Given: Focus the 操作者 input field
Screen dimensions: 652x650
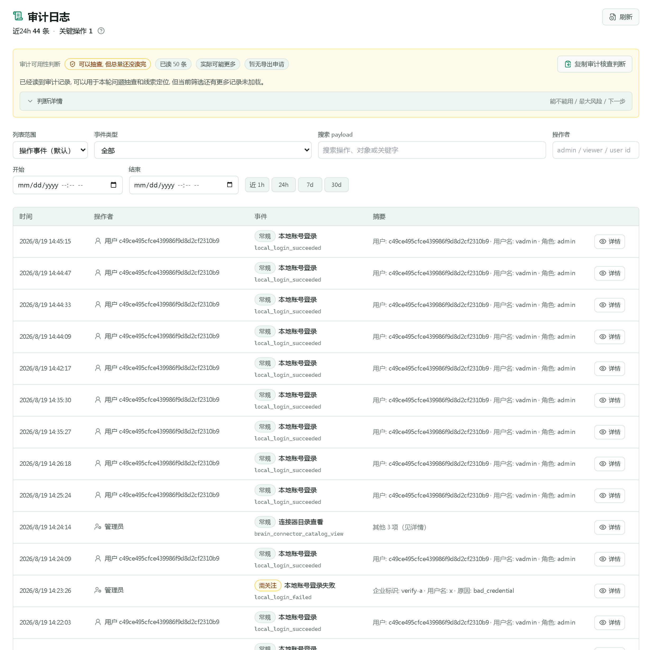Looking at the screenshot, I should point(596,150).
